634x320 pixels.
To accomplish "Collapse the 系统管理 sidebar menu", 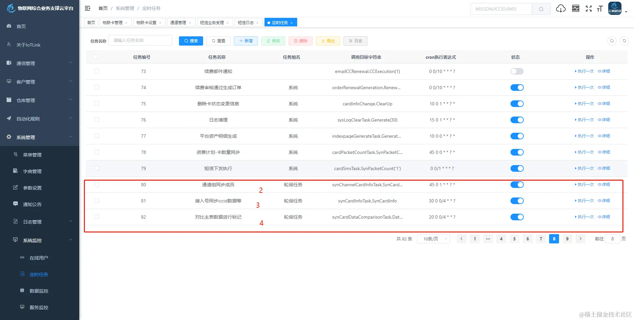I will coord(40,137).
